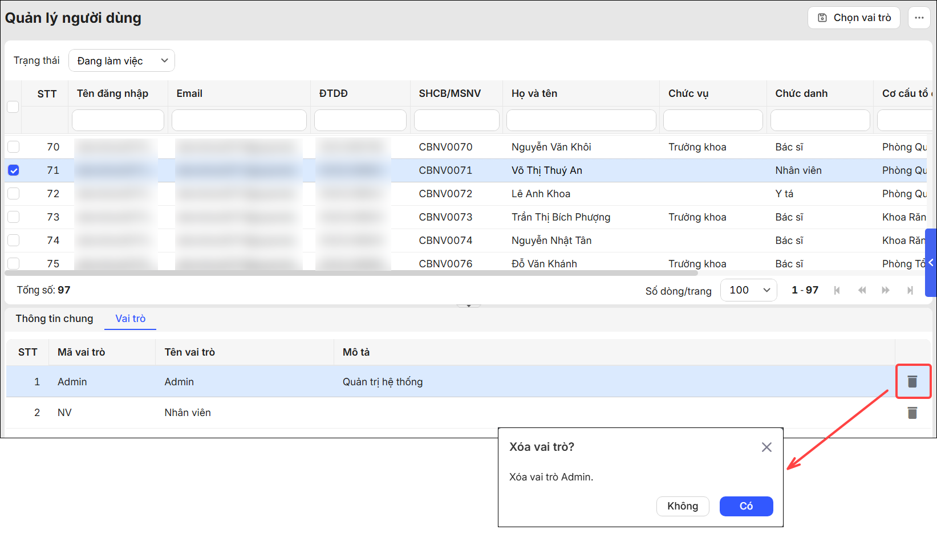Click the Email filter field

pos(239,120)
